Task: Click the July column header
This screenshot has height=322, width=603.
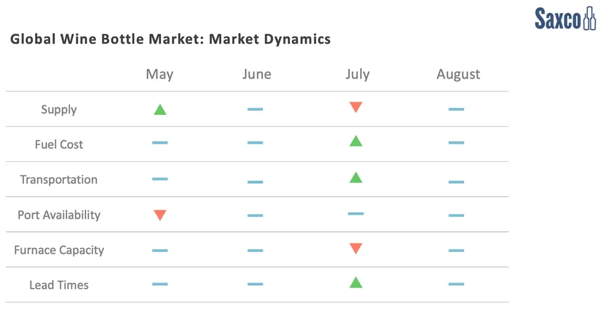Action: click(x=357, y=74)
